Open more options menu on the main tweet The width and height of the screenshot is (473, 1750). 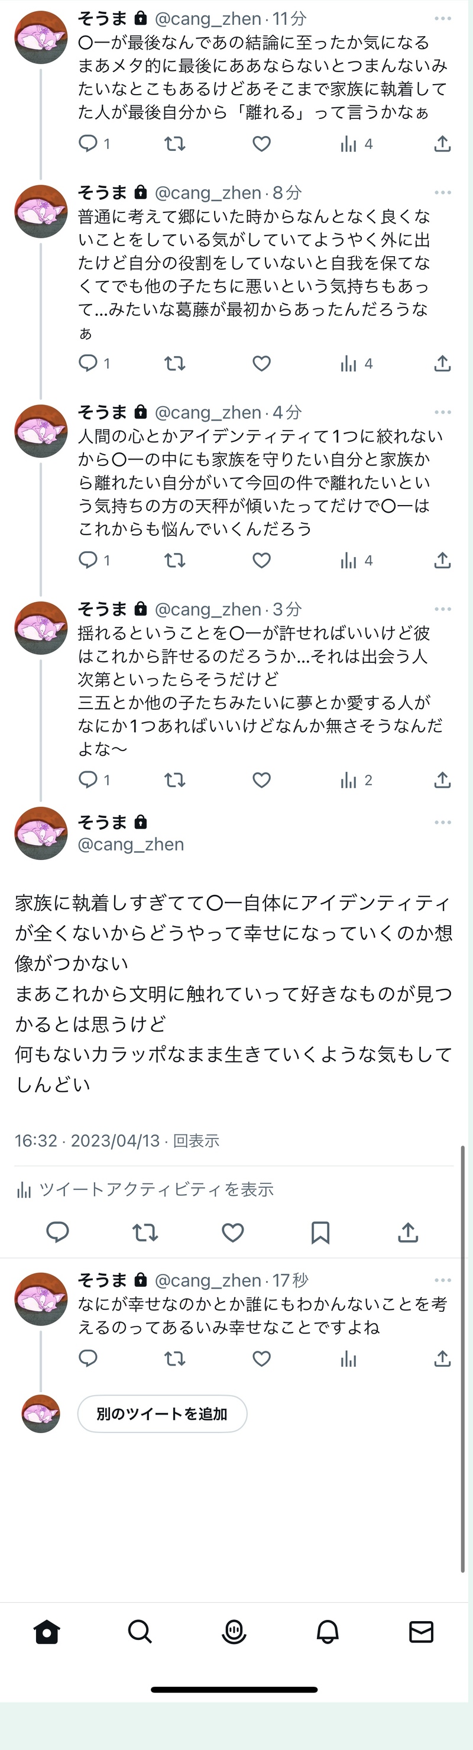coord(442,823)
